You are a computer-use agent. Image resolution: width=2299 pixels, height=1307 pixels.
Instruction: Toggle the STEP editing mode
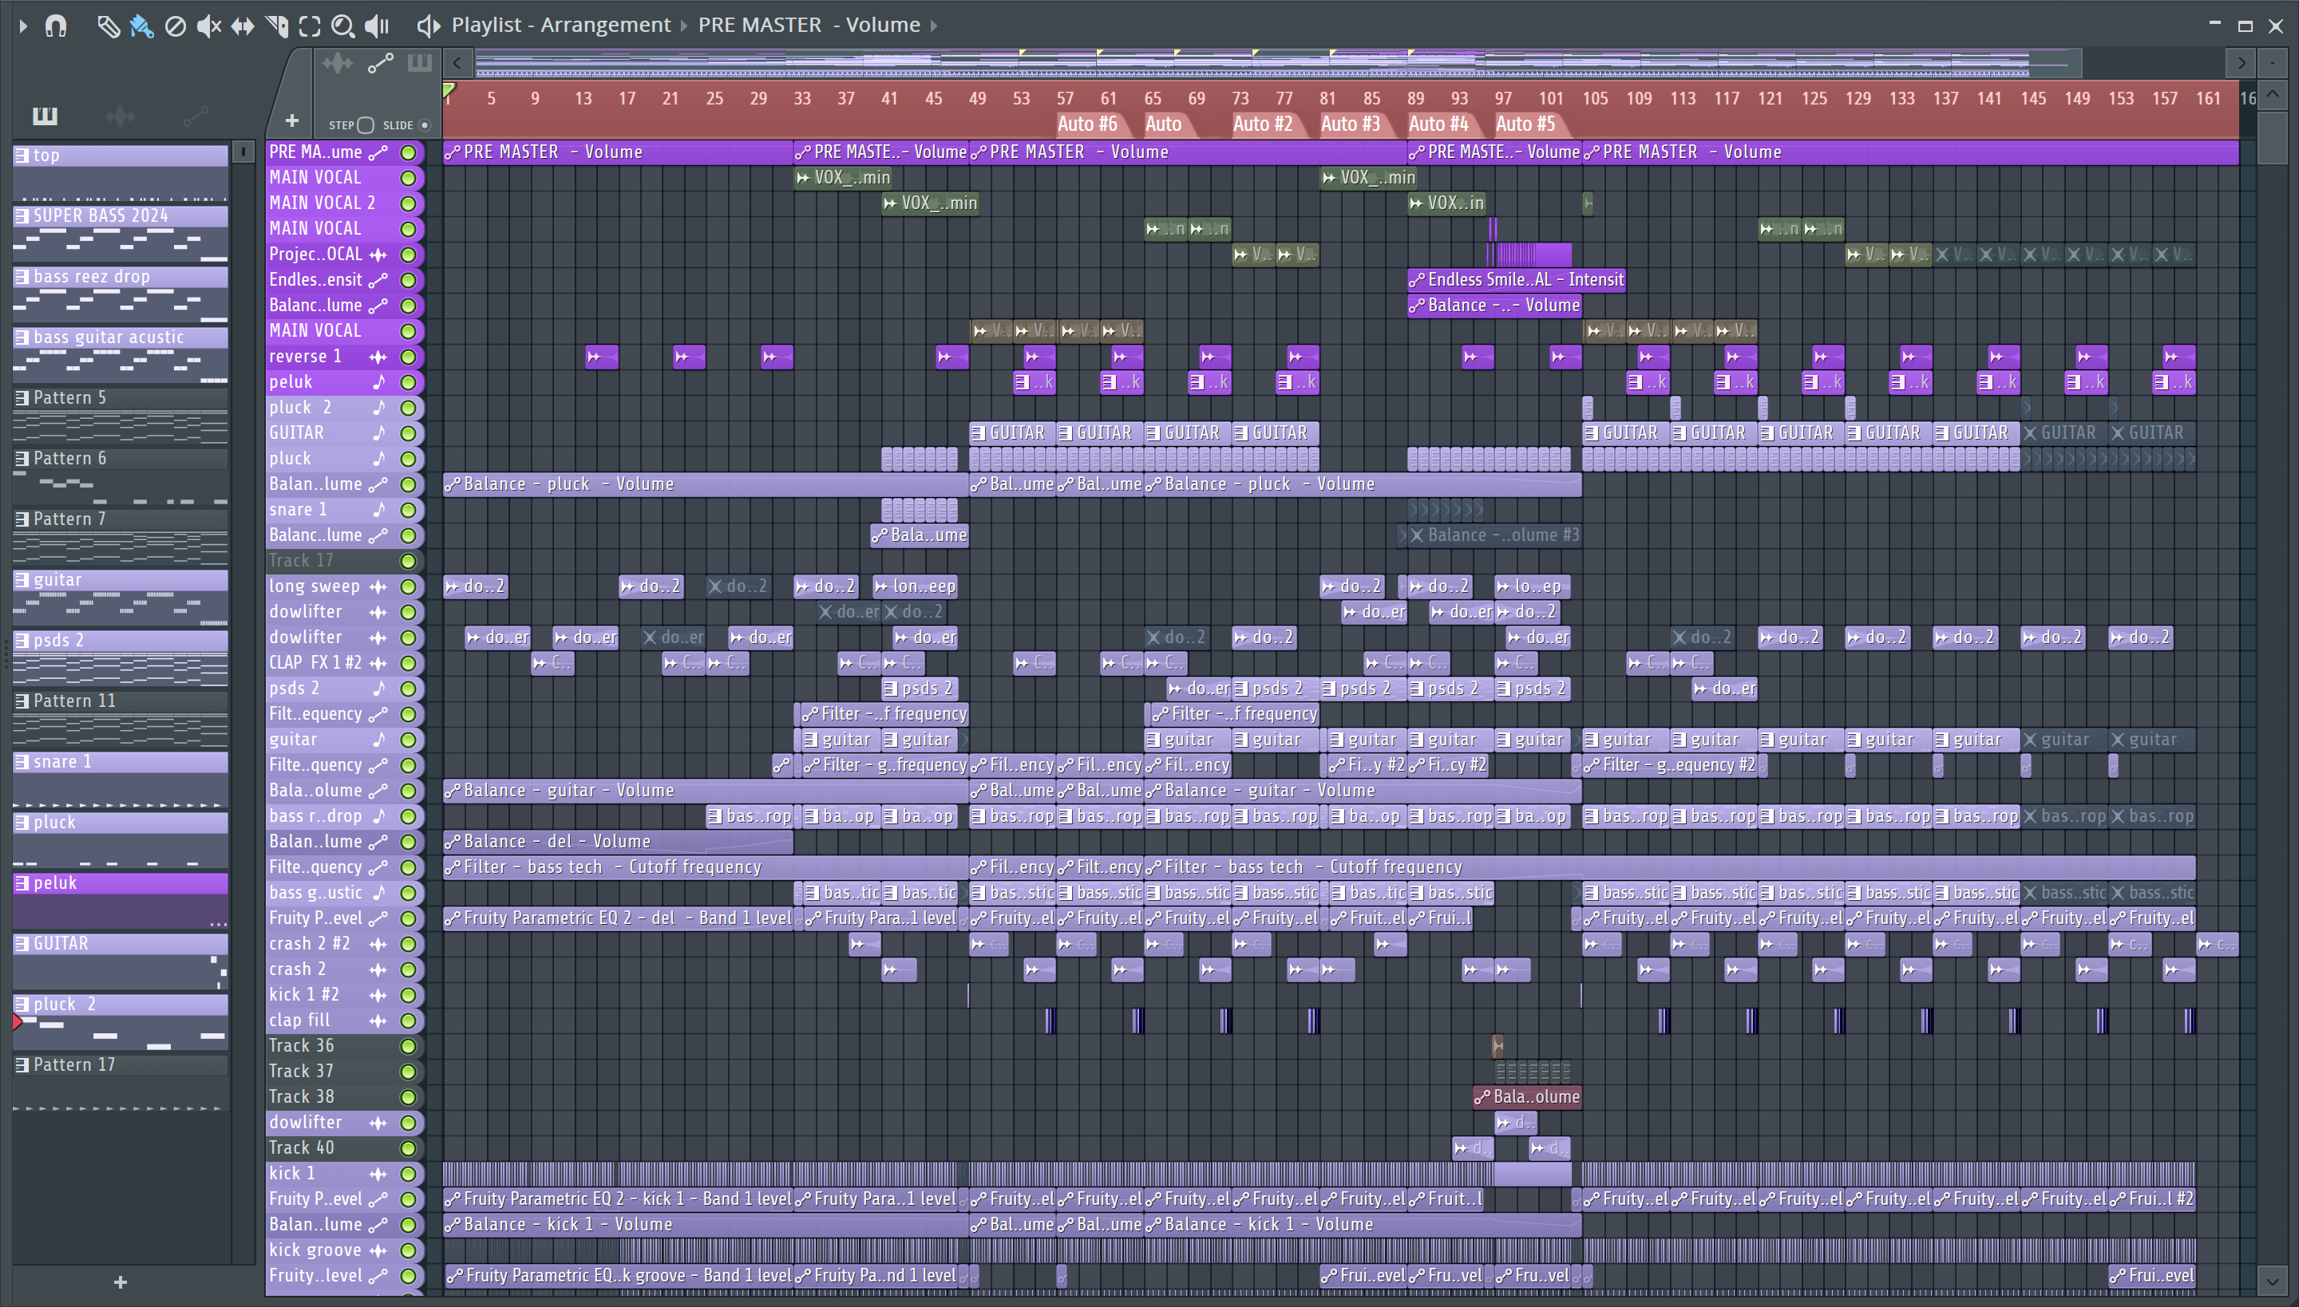[x=366, y=124]
